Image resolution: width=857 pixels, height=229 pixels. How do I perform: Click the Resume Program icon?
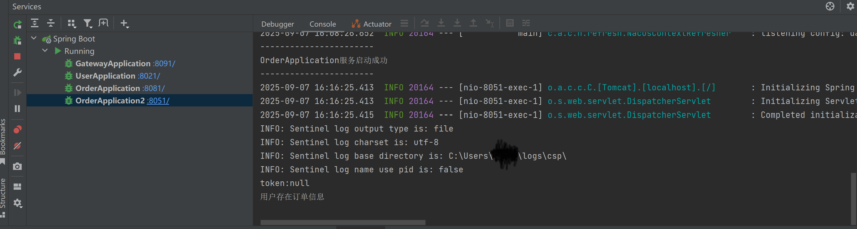point(17,93)
